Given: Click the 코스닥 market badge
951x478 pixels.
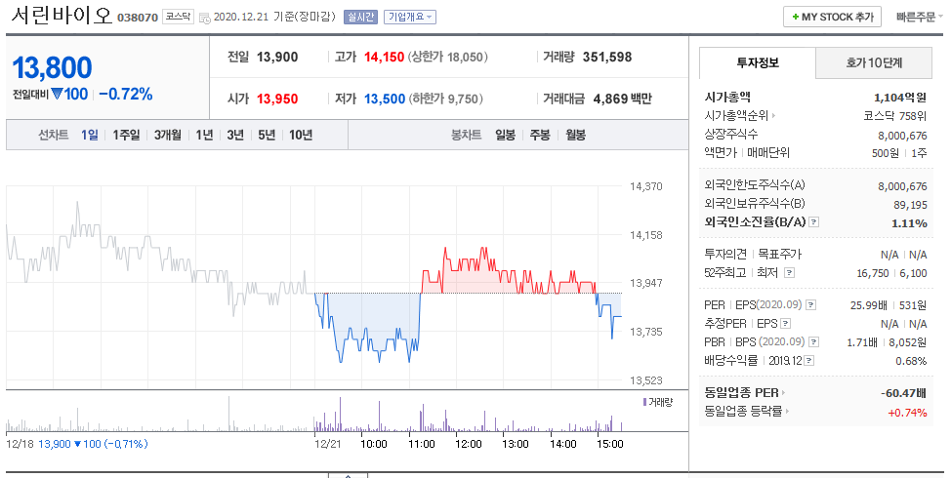Looking at the screenshot, I should click(178, 17).
